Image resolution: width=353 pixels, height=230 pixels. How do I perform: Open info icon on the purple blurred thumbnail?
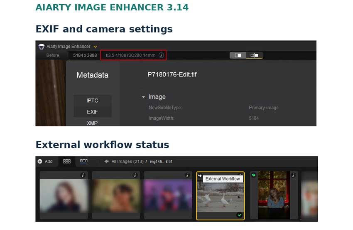point(187,175)
